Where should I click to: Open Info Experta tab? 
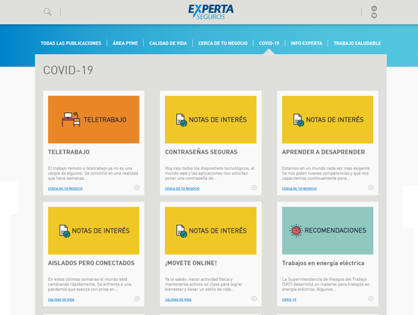point(306,43)
